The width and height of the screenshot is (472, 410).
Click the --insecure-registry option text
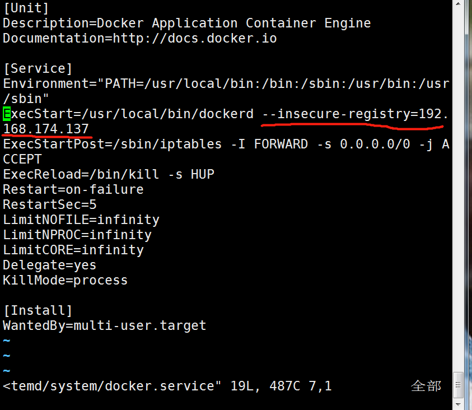[x=336, y=114]
